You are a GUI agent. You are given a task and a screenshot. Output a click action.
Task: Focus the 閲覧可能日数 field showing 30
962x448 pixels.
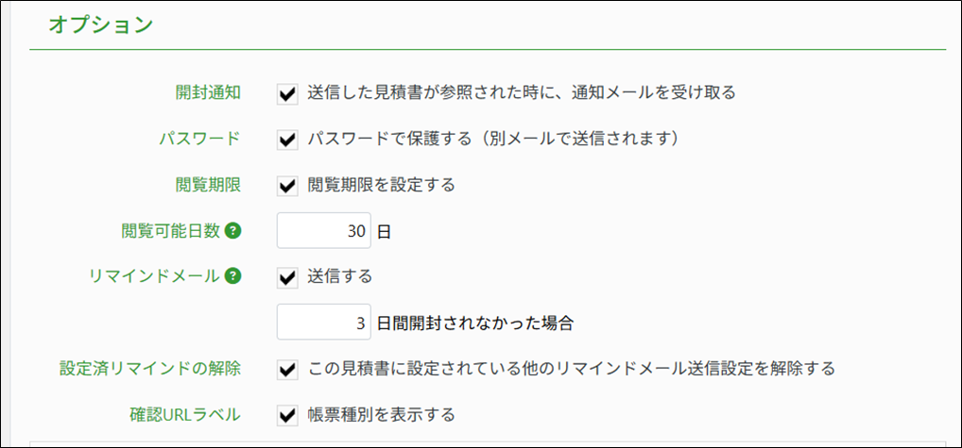click(x=323, y=231)
